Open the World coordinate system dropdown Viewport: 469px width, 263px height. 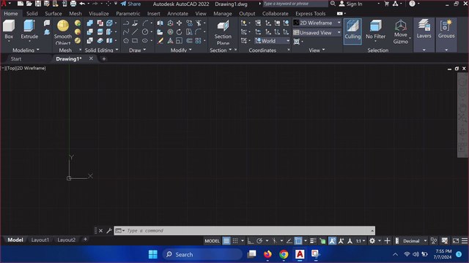272,41
